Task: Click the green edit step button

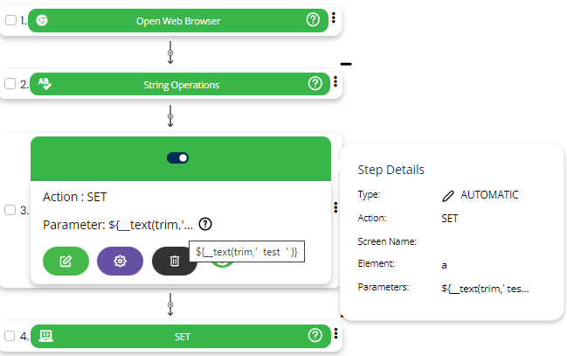Action: tap(65, 261)
